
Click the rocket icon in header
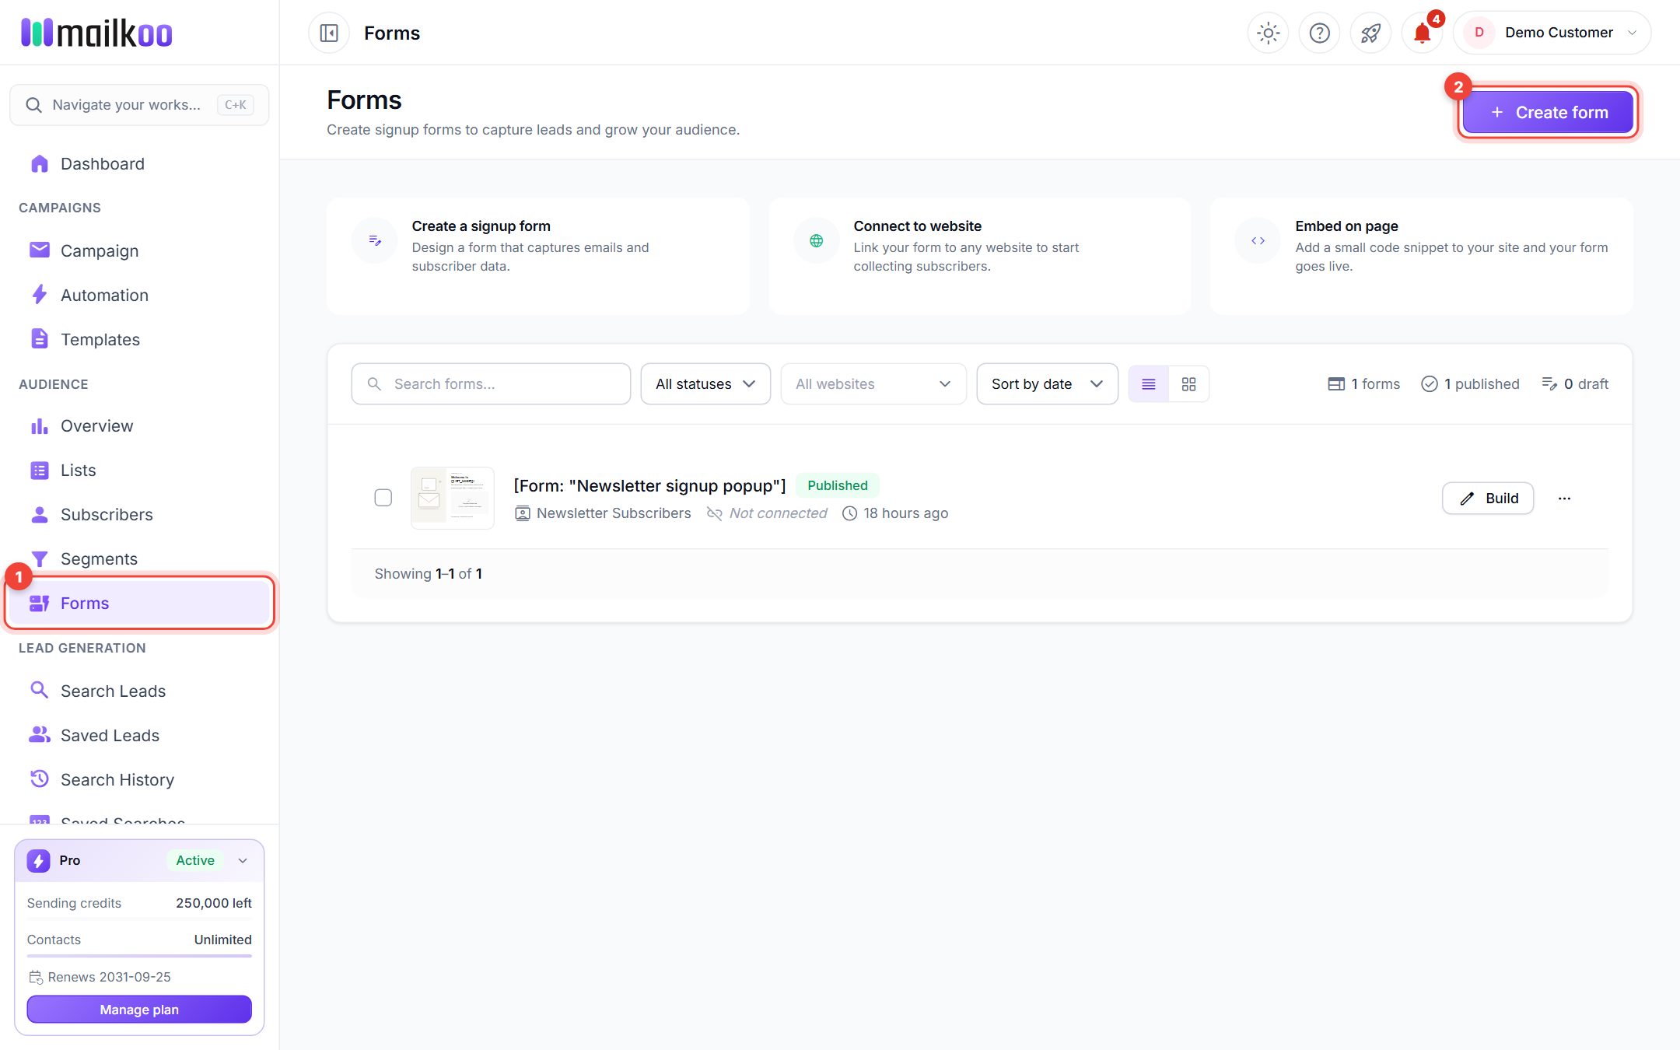point(1370,33)
